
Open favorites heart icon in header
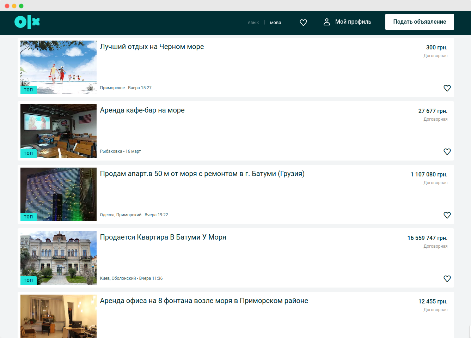pyautogui.click(x=303, y=22)
